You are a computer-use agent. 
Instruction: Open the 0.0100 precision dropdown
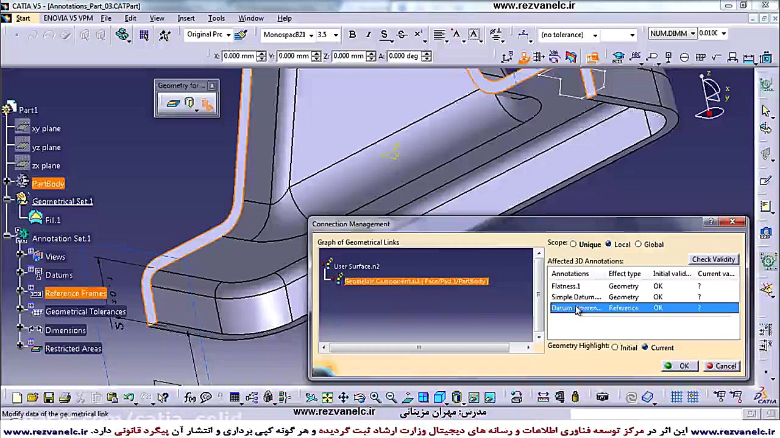point(723,33)
